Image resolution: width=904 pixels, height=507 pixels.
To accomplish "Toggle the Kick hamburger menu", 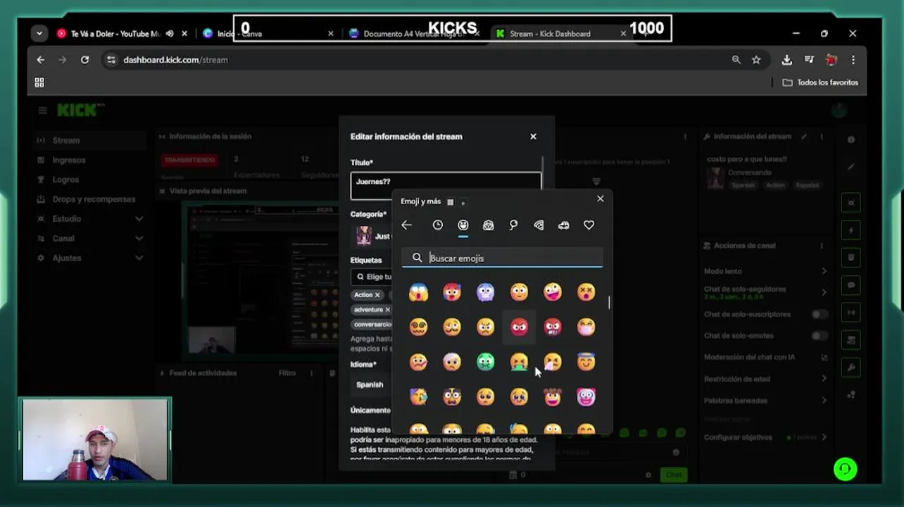I will point(43,111).
